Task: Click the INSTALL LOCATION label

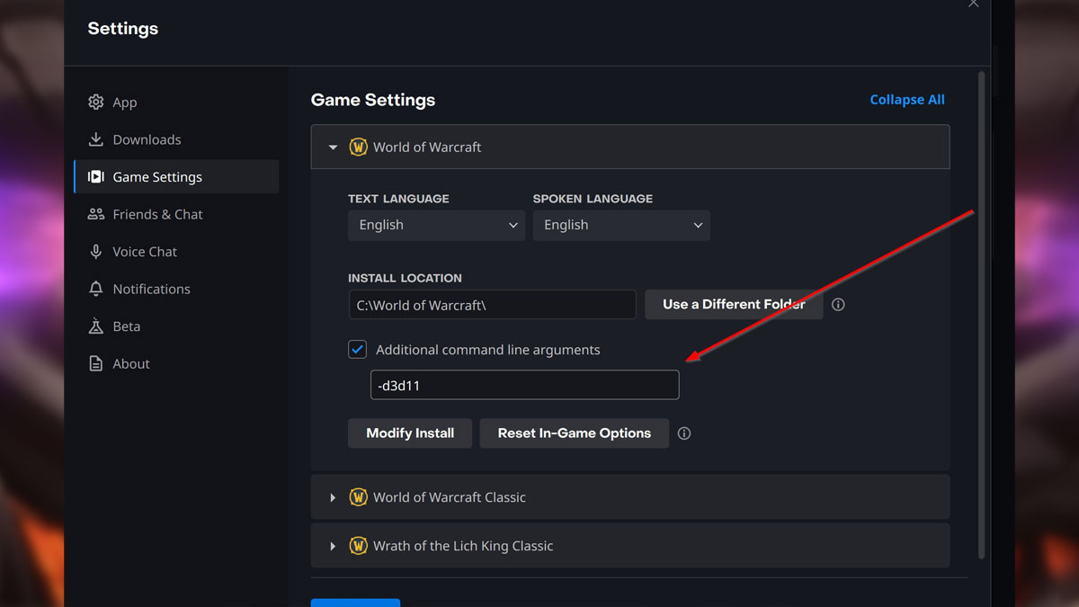Action: tap(405, 279)
